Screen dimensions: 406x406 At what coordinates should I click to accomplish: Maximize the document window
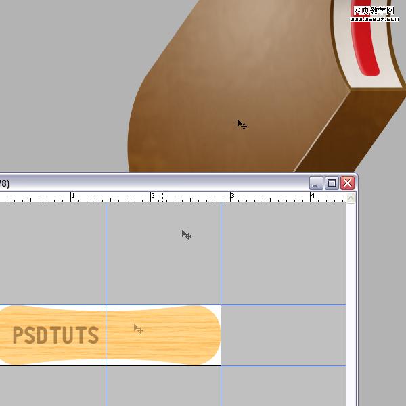[x=332, y=183]
